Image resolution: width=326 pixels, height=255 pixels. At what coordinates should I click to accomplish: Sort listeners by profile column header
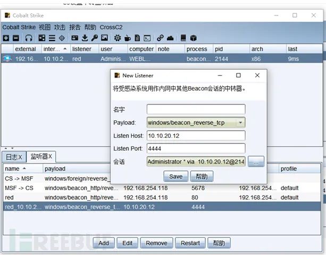click(x=299, y=169)
